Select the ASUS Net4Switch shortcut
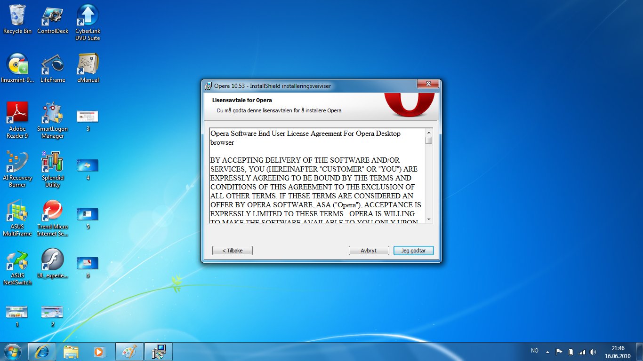Screen dimensions: 643x361 pos(17,267)
